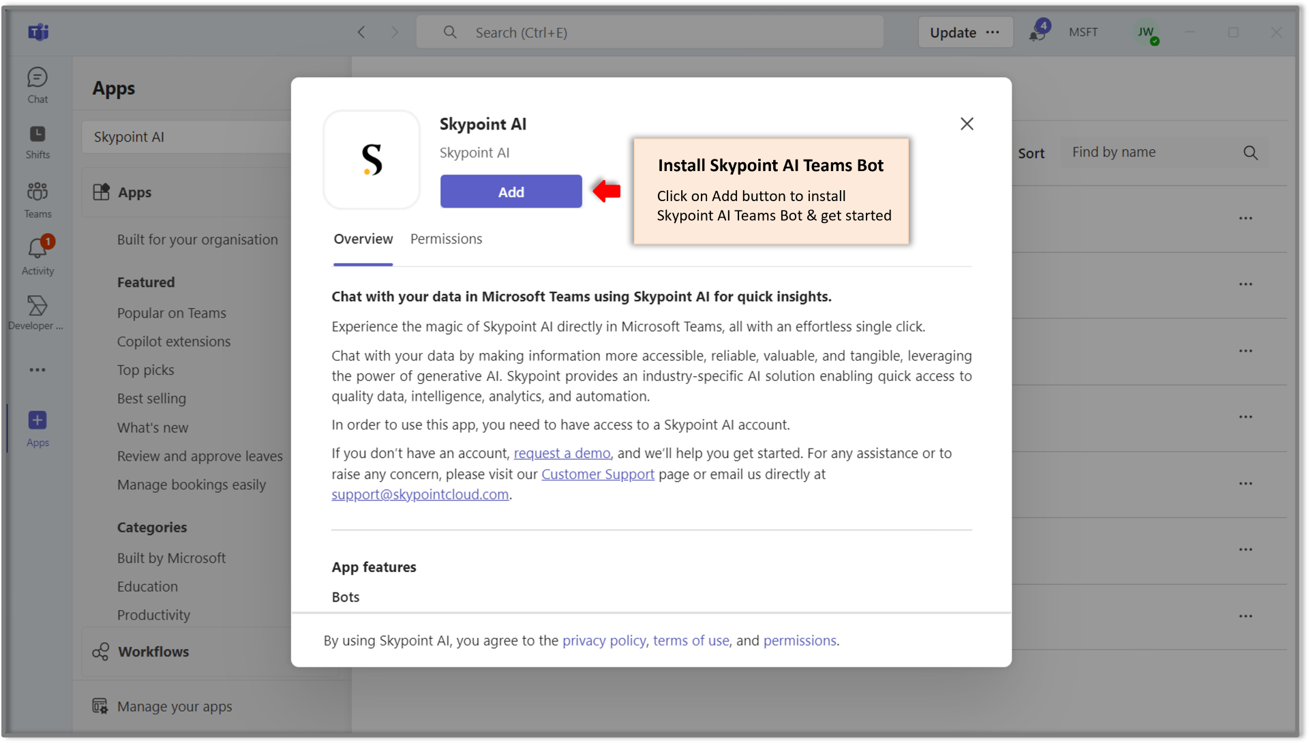The height and width of the screenshot is (743, 1309).
Task: Open Update more options ellipsis
Action: (x=993, y=32)
